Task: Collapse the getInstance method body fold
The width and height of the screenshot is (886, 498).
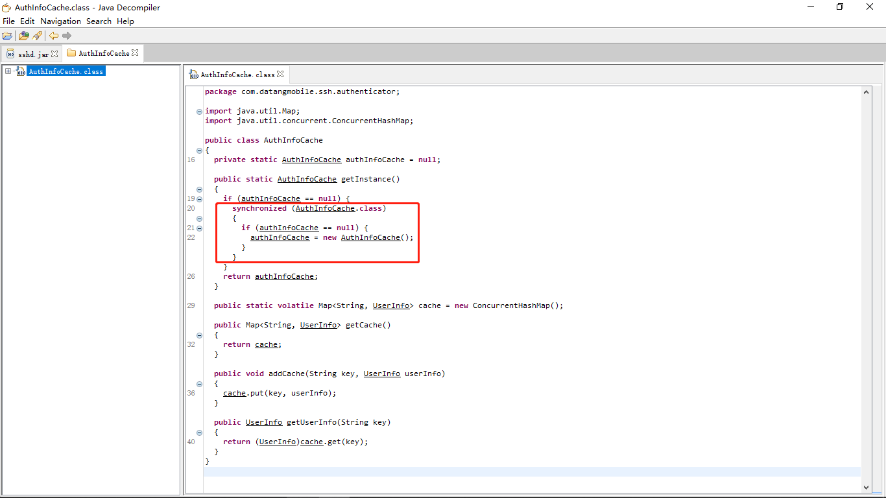Action: [x=198, y=189]
